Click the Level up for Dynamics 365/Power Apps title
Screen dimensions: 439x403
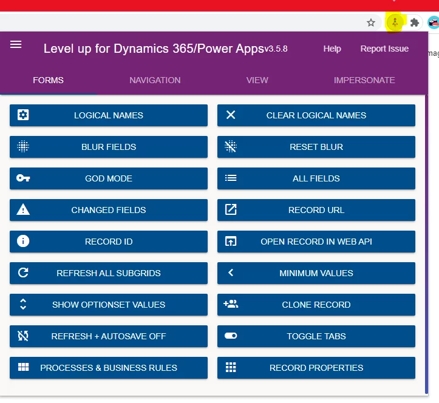154,49
